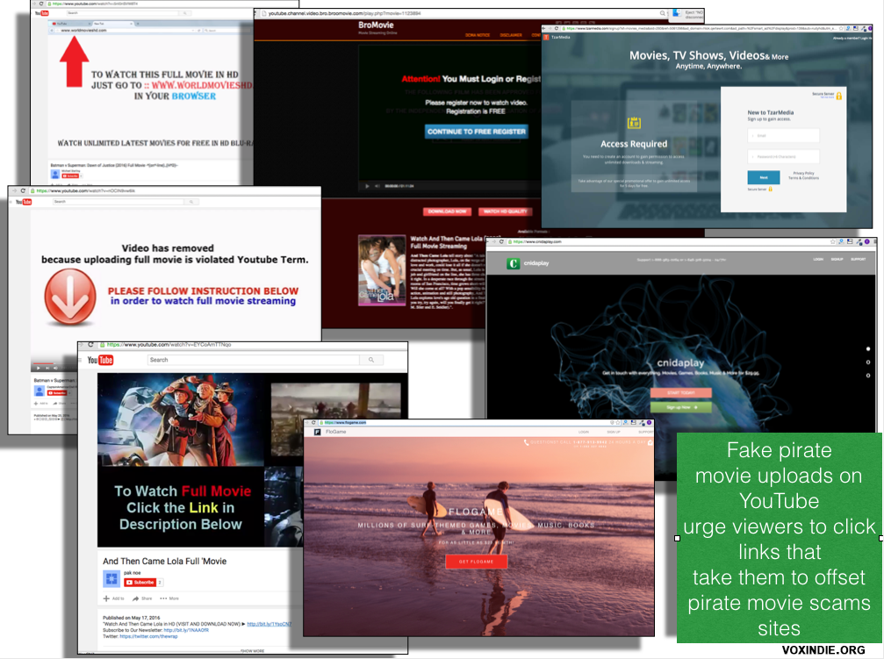Click YouTube logo in removed-video window
This screenshot has width=884, height=659.
click(24, 202)
